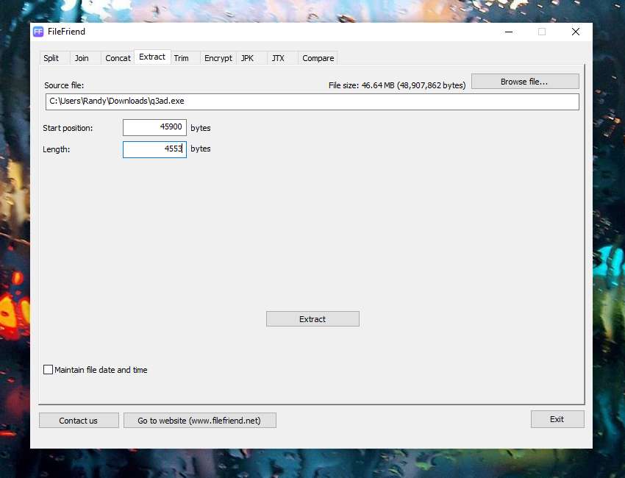The height and width of the screenshot is (478, 625).
Task: Open Go to website (www.filefriend.net) button
Action: pyautogui.click(x=200, y=420)
